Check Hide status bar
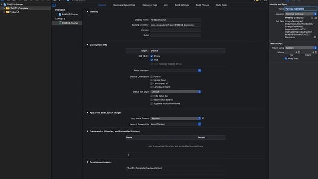 151,96
